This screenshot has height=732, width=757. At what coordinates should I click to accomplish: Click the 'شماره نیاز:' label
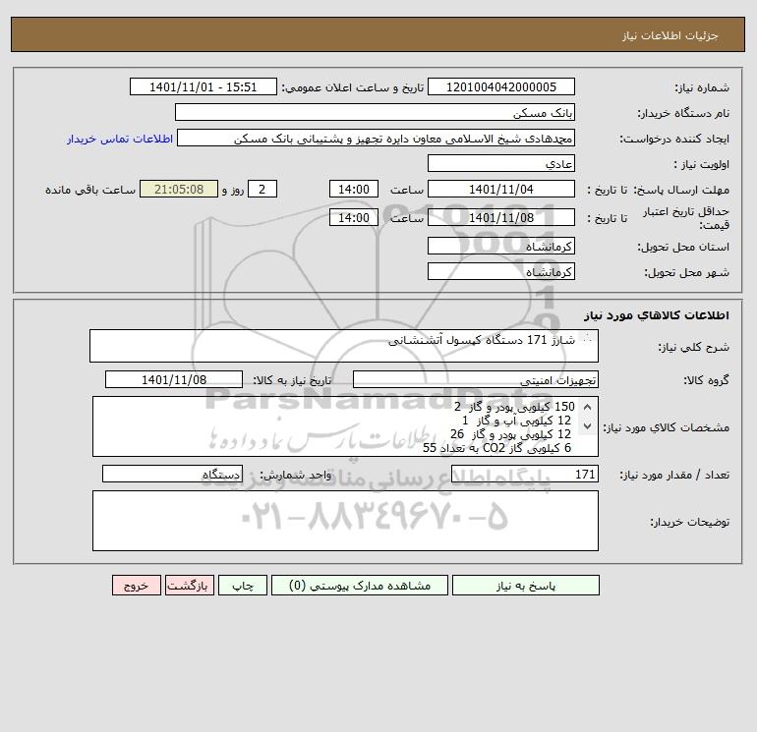[x=702, y=87]
